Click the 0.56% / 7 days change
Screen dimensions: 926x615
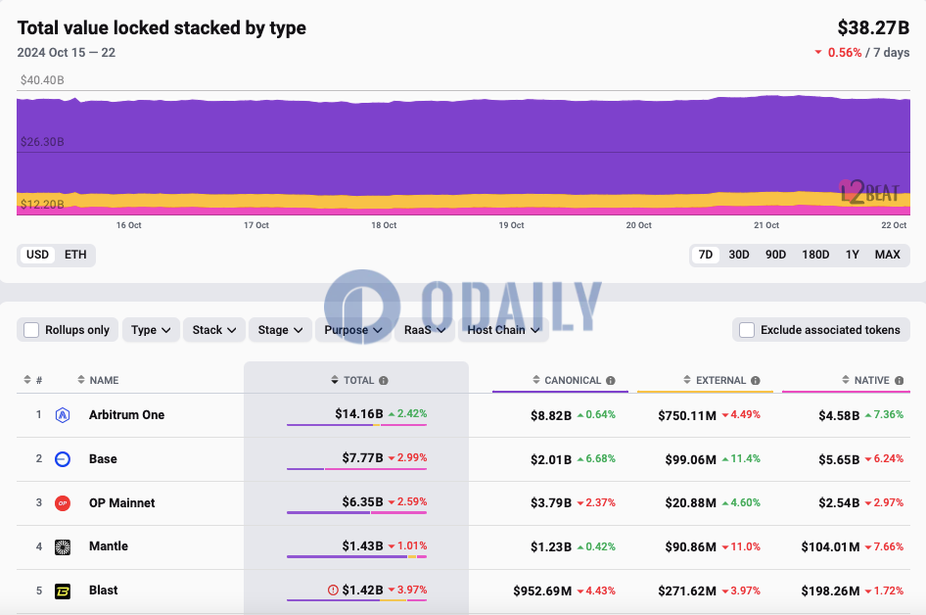click(862, 53)
